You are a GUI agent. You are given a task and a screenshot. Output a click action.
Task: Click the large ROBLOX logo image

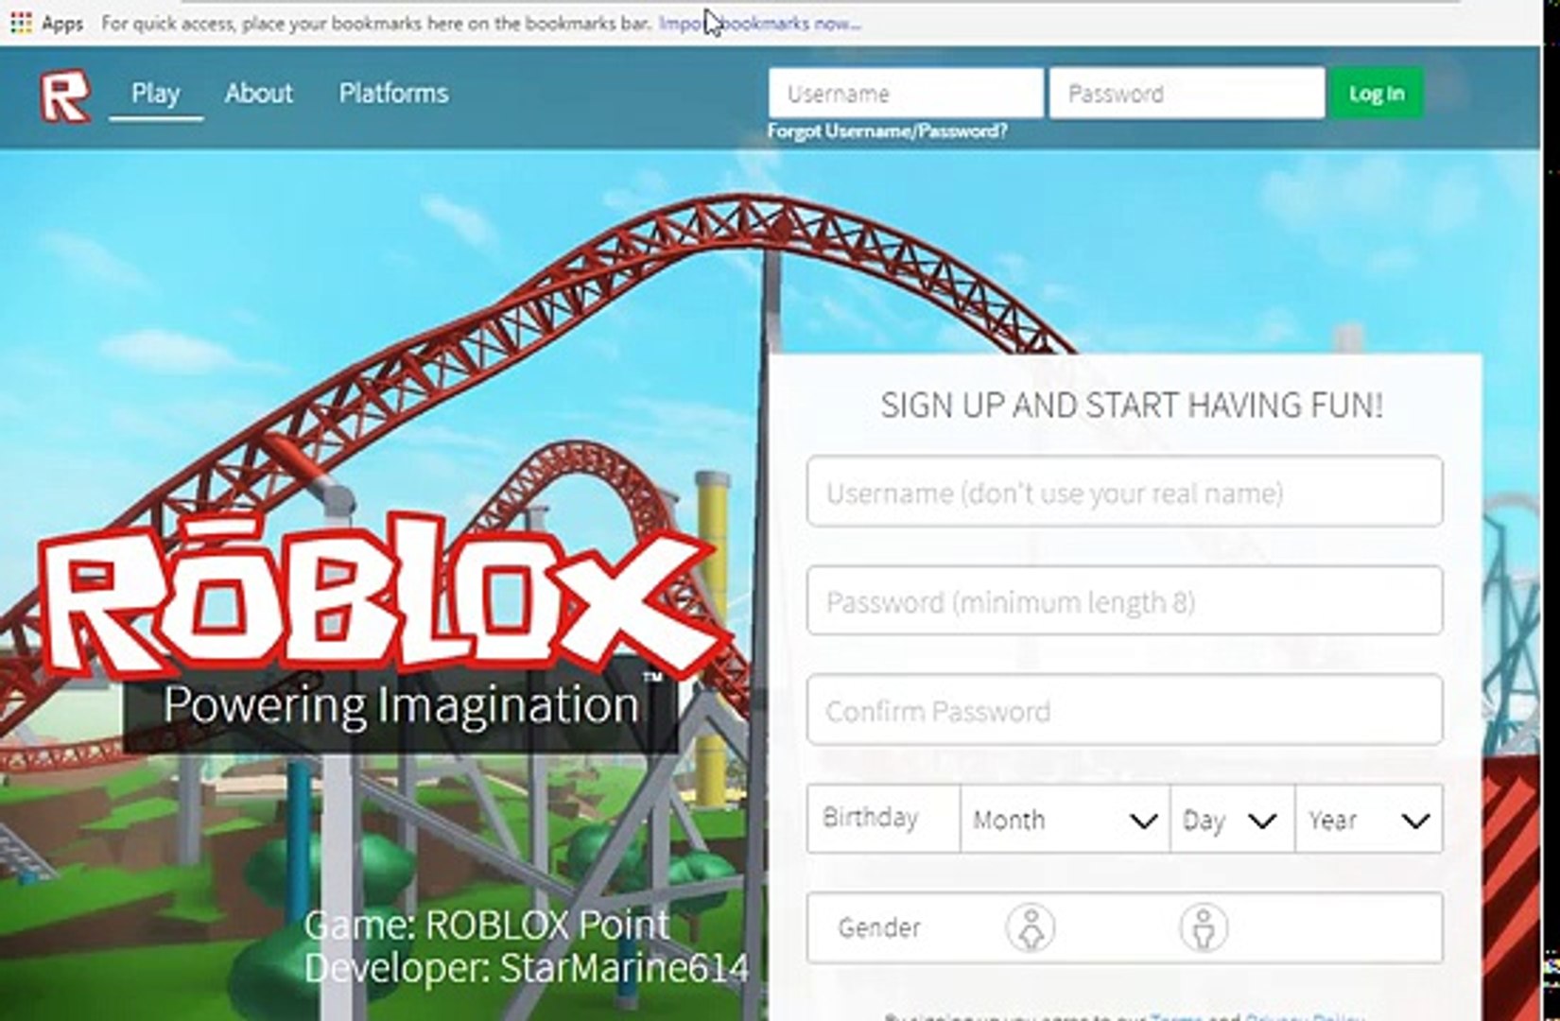[386, 594]
